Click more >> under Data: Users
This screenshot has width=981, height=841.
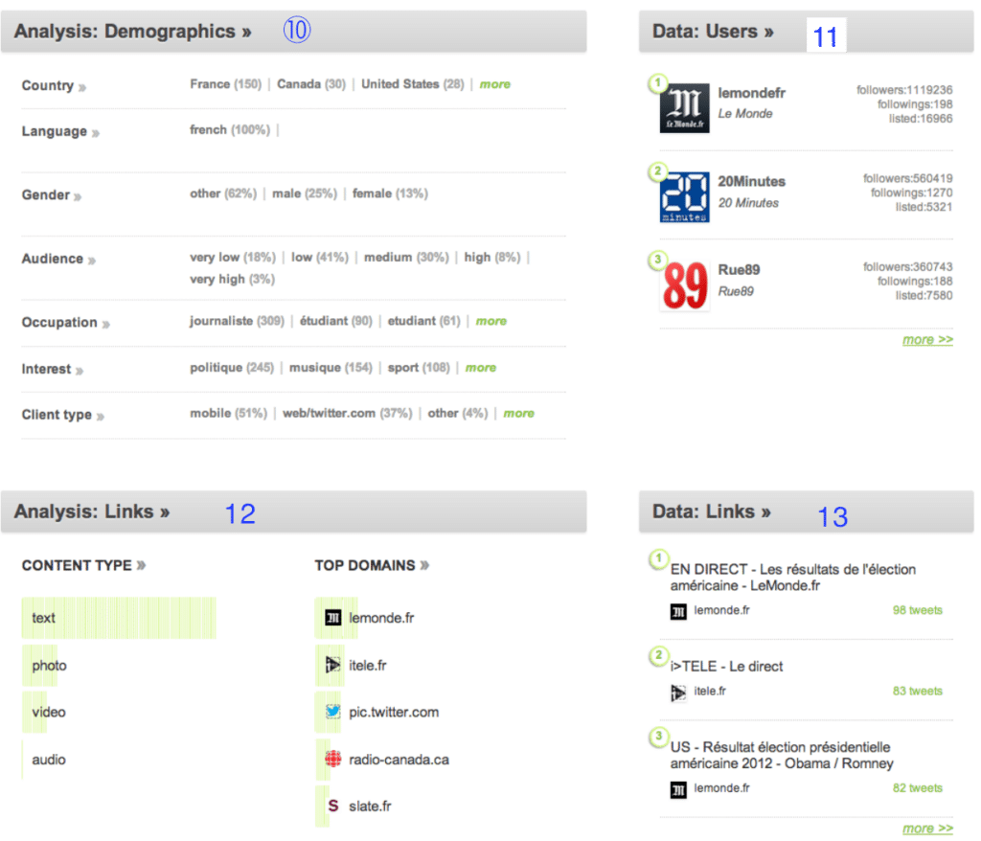[x=927, y=340]
